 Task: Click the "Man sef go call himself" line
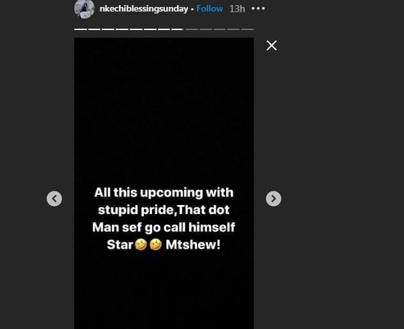[x=164, y=227]
